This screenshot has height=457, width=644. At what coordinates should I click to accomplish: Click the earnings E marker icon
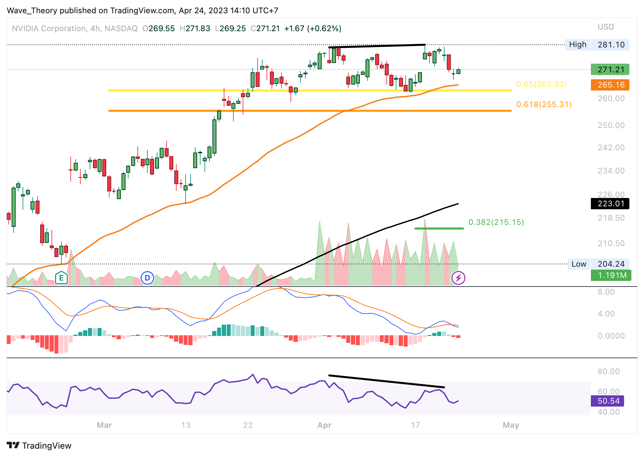pyautogui.click(x=61, y=278)
